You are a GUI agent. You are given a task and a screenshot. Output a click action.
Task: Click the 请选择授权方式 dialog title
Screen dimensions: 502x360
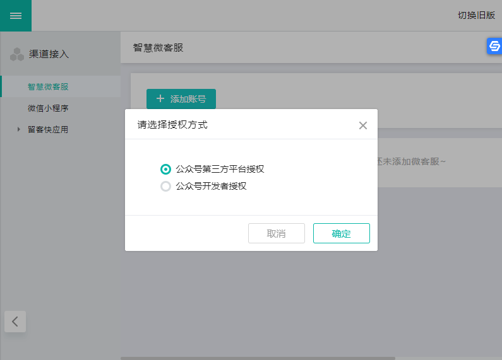(172, 125)
